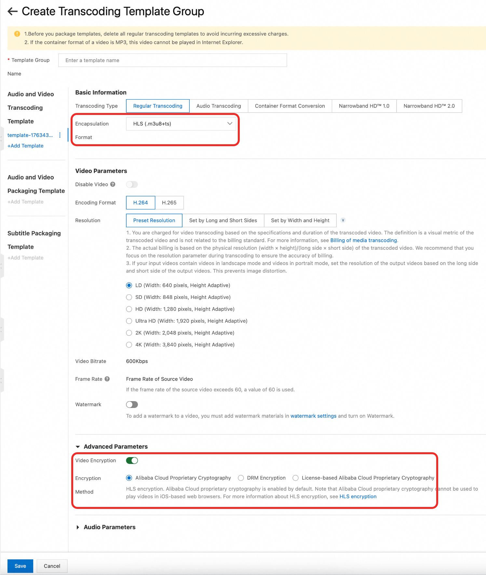
Task: Add template under Subtitle Packaging Template
Action: (x=25, y=258)
